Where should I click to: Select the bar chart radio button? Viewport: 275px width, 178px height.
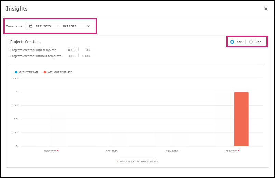(x=232, y=42)
